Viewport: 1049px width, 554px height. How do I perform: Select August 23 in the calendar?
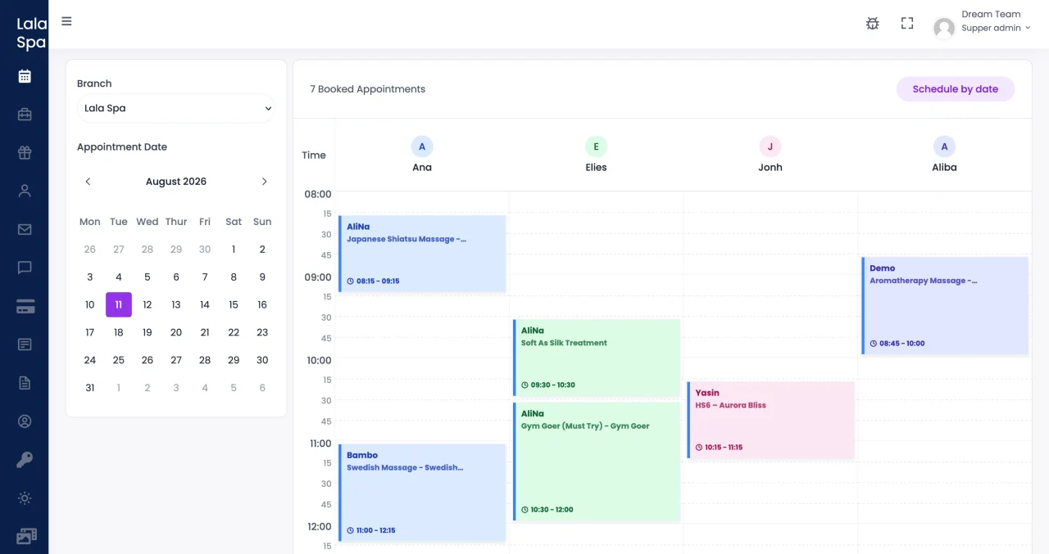(x=262, y=332)
